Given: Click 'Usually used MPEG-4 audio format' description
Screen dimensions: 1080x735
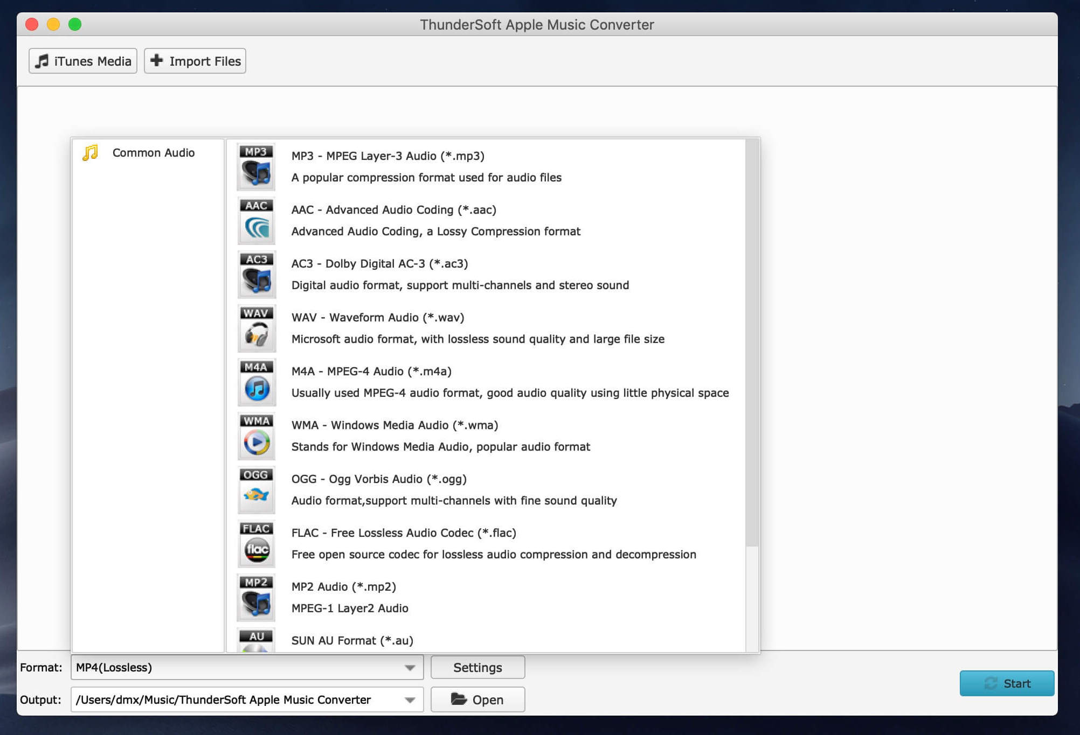Looking at the screenshot, I should coord(510,393).
